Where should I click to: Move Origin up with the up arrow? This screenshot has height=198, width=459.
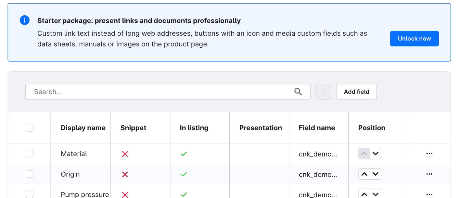tap(364, 174)
